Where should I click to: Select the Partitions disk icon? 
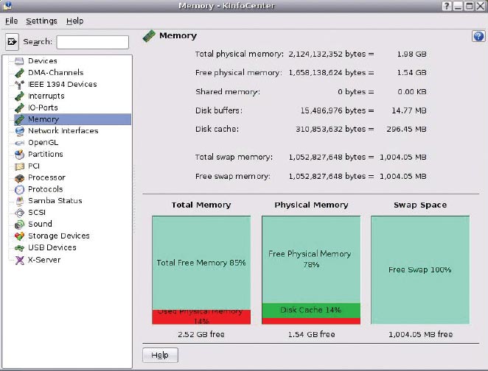point(19,155)
